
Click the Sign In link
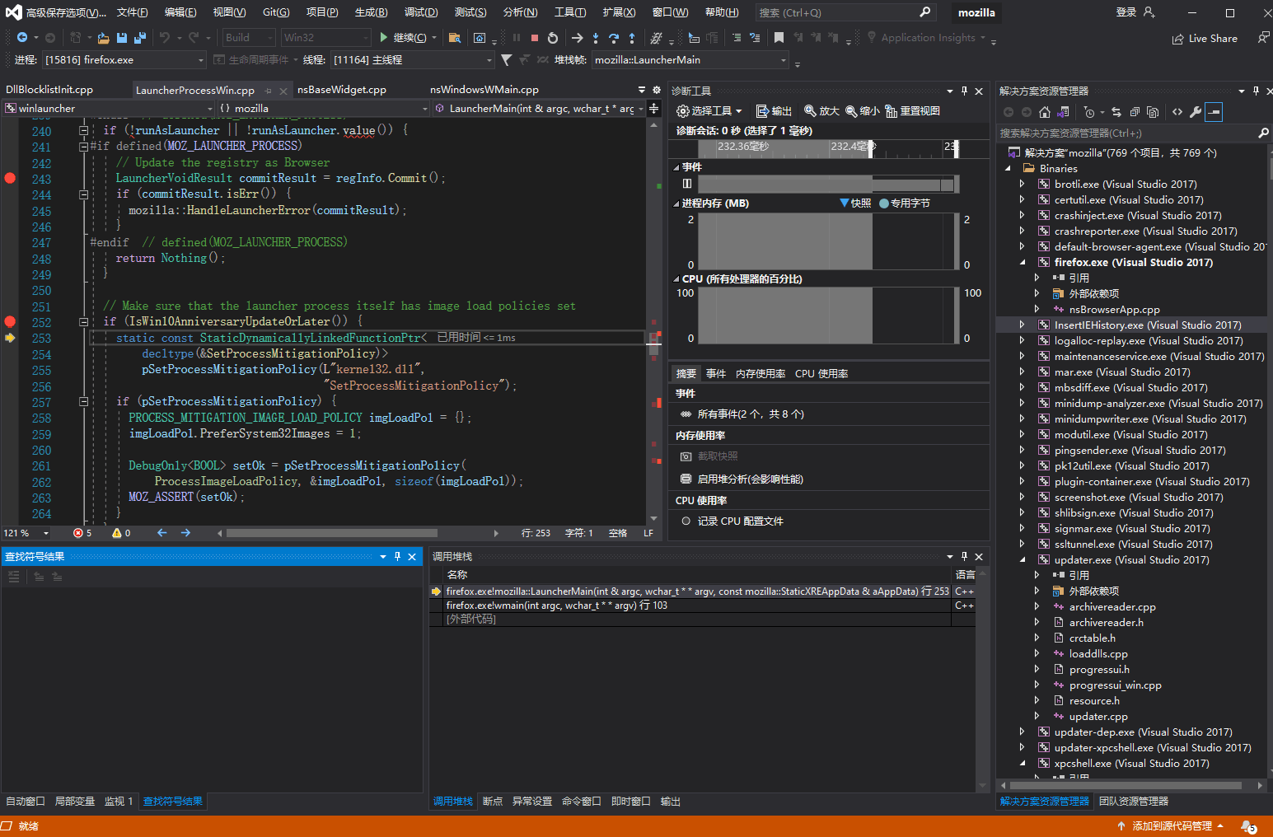click(1135, 12)
